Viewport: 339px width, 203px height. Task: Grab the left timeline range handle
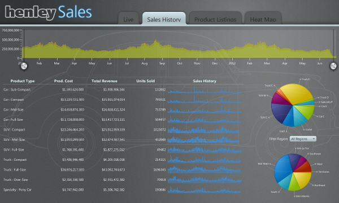pos(24,66)
